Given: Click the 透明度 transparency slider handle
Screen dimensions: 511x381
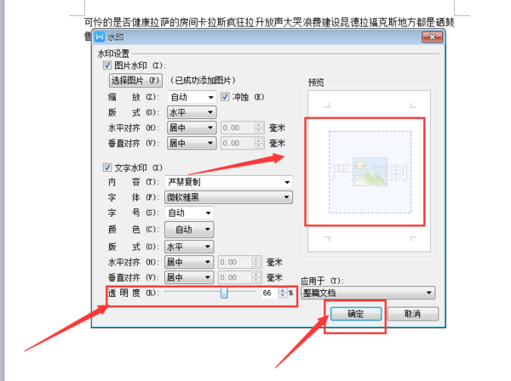Looking at the screenshot, I should point(224,293).
